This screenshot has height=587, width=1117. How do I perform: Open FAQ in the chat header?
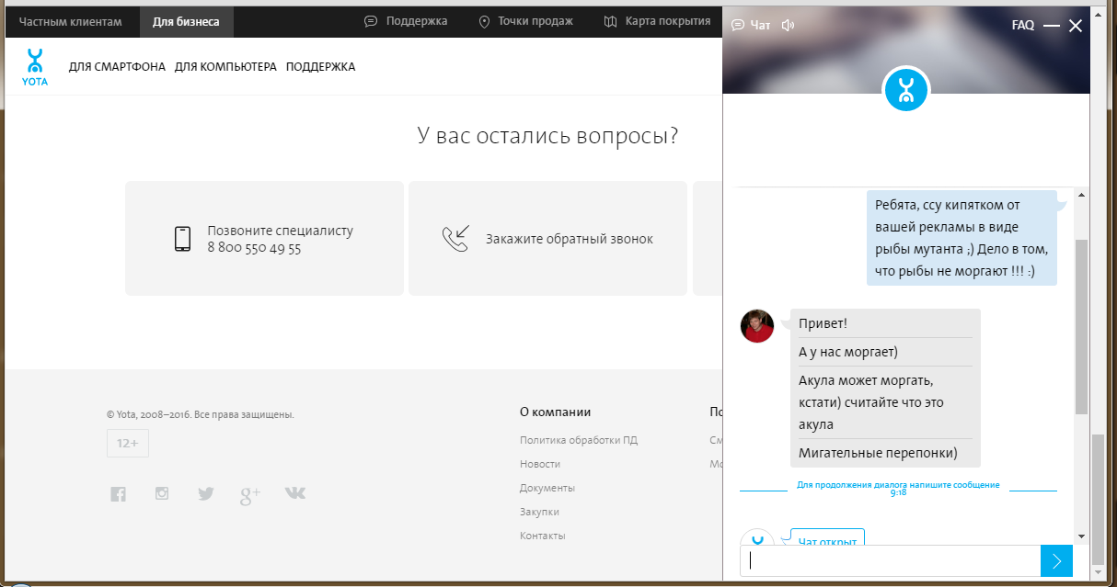pos(1022,26)
